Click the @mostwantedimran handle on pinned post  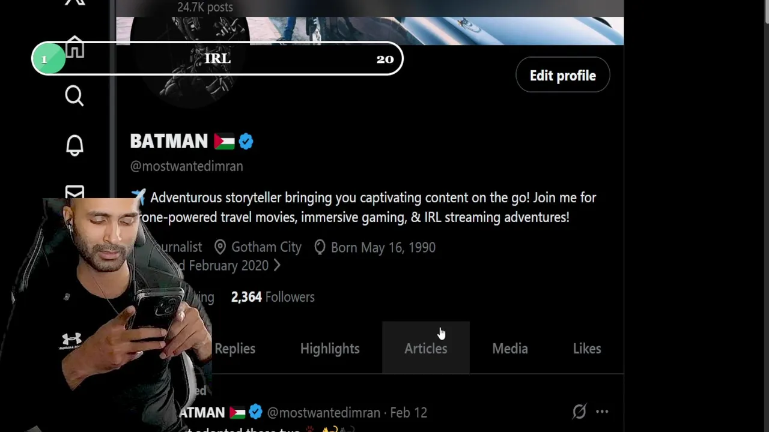pos(324,413)
